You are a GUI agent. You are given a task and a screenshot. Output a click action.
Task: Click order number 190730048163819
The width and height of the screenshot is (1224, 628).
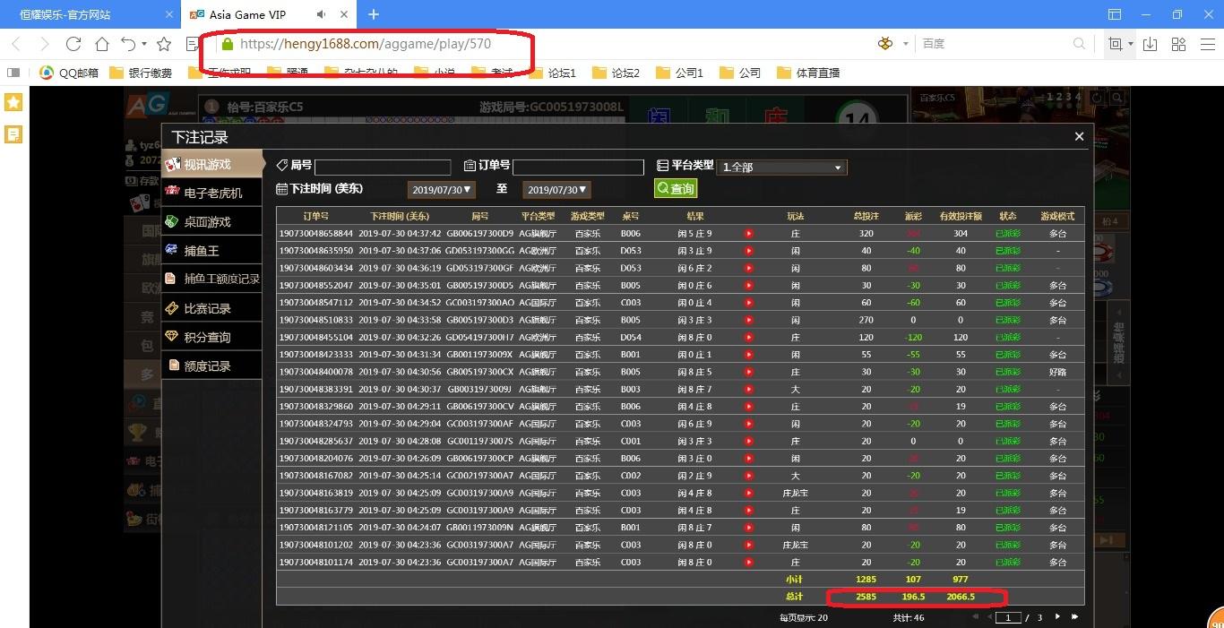click(316, 494)
